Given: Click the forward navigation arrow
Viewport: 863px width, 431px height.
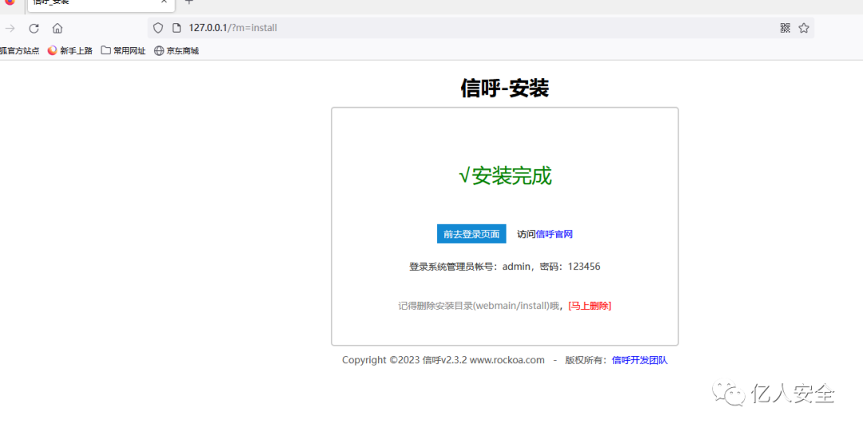Looking at the screenshot, I should point(10,29).
